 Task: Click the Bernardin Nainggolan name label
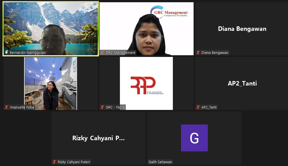(x=27, y=52)
